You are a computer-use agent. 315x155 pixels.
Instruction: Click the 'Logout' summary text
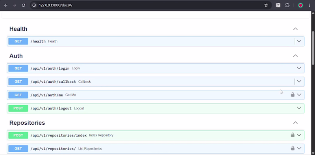pos(79,109)
